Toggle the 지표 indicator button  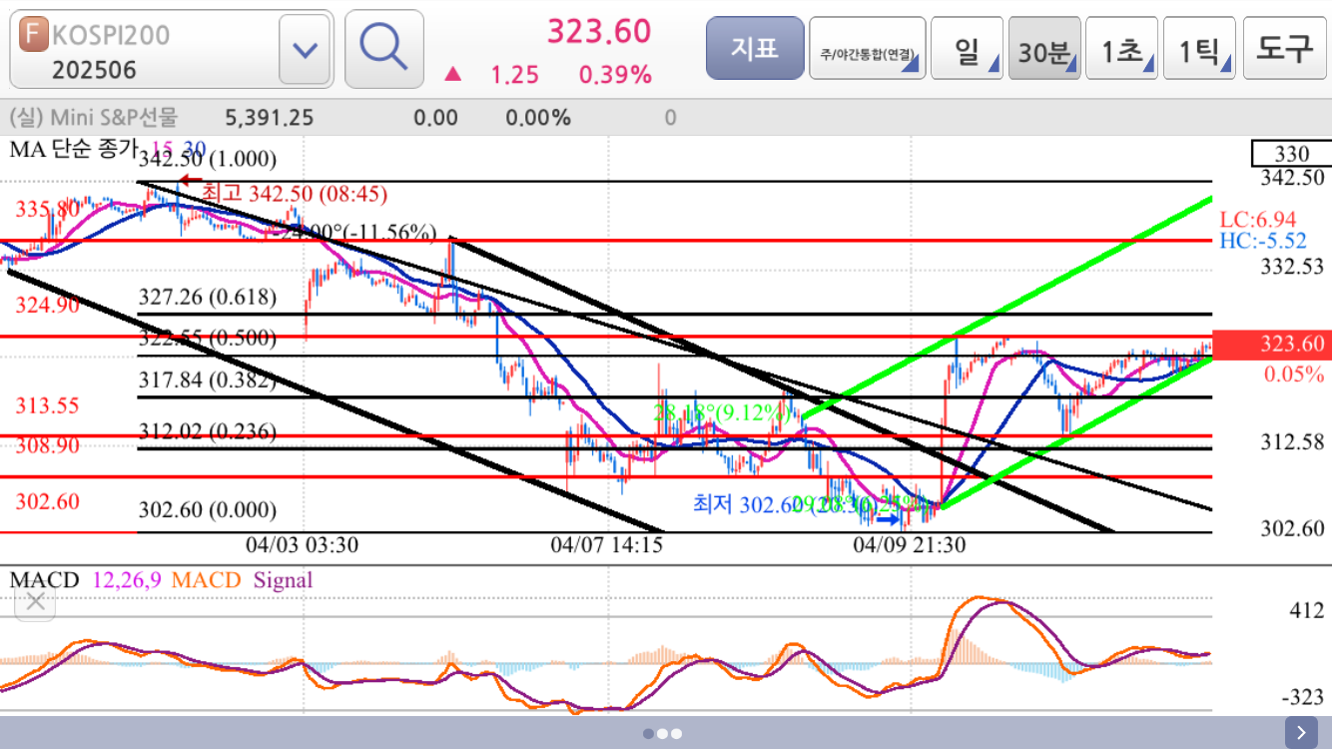(754, 48)
